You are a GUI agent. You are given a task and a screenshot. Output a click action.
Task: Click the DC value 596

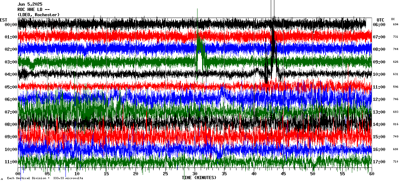395,87
